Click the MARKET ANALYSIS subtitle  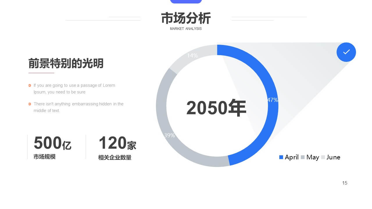(186, 29)
